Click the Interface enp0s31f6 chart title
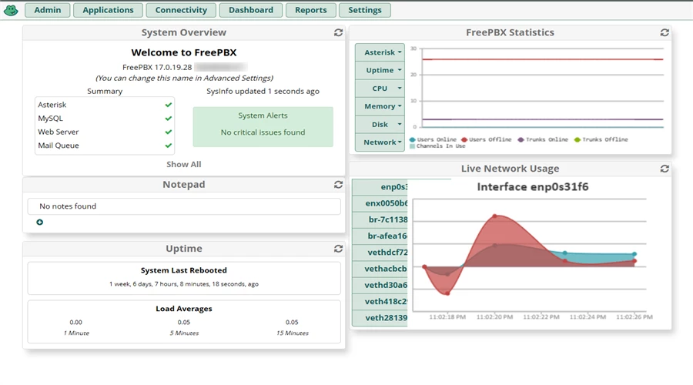The image size is (693, 385). 533,186
